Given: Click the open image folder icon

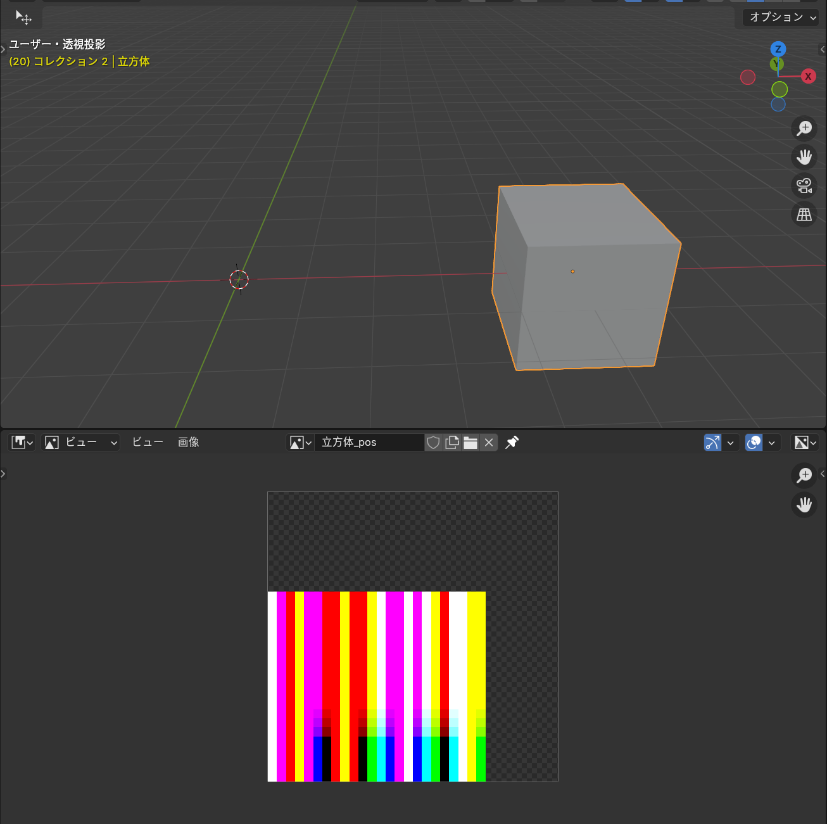Looking at the screenshot, I should (x=470, y=442).
